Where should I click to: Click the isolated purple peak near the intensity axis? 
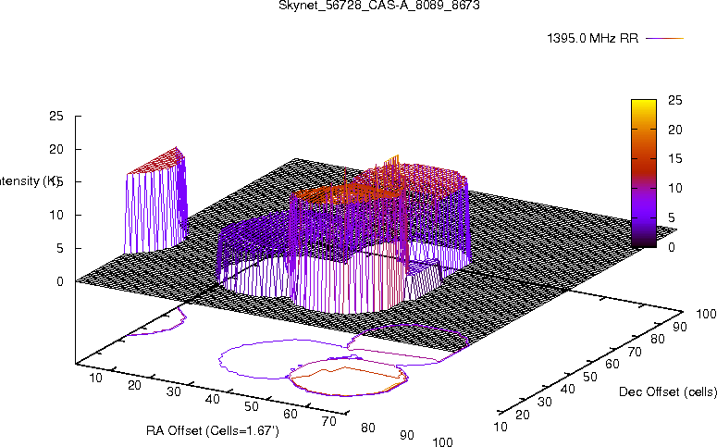coord(155,202)
